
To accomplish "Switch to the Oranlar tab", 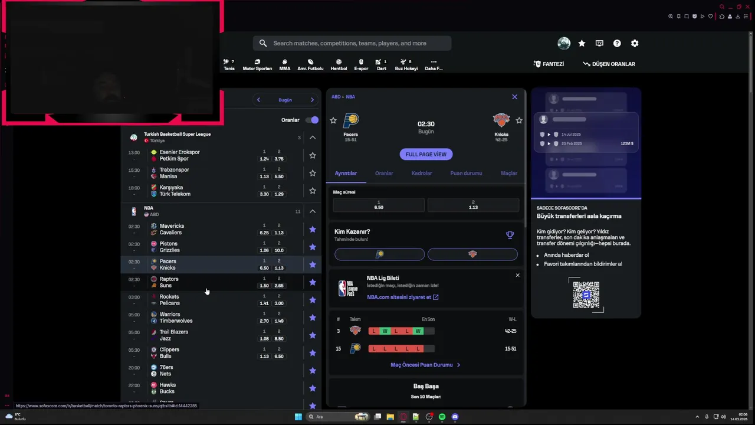I will click(384, 173).
